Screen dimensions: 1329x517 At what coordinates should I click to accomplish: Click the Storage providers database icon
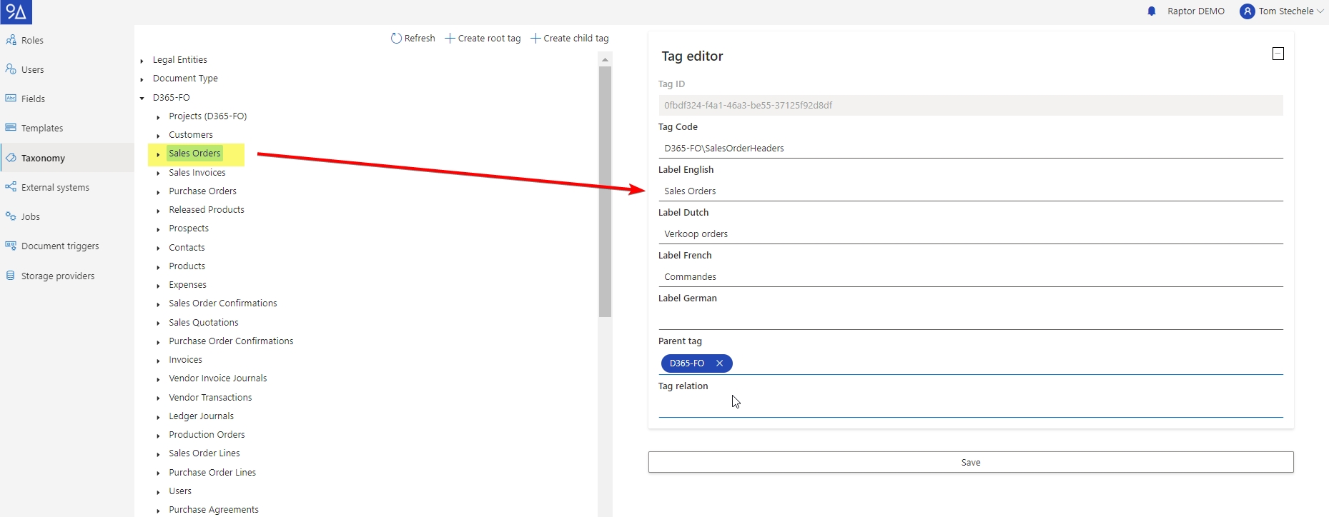pyautogui.click(x=11, y=276)
